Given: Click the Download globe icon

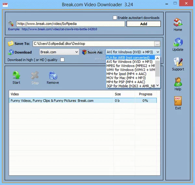Looking at the screenshot, I should pos(11,52).
